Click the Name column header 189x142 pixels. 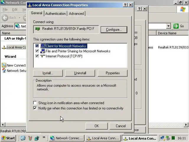[x=13, y=33]
